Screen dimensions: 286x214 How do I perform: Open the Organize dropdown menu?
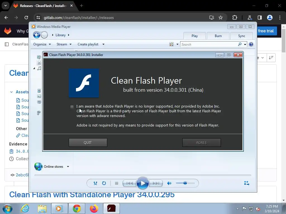pyautogui.click(x=42, y=44)
